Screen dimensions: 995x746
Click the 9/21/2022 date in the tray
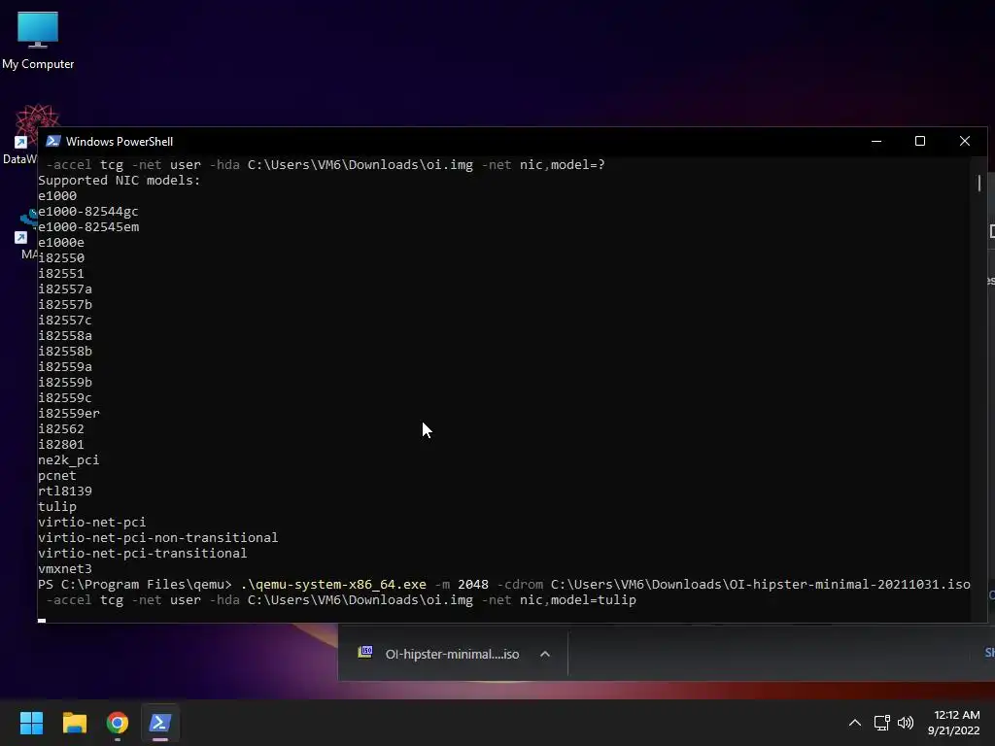(x=954, y=730)
